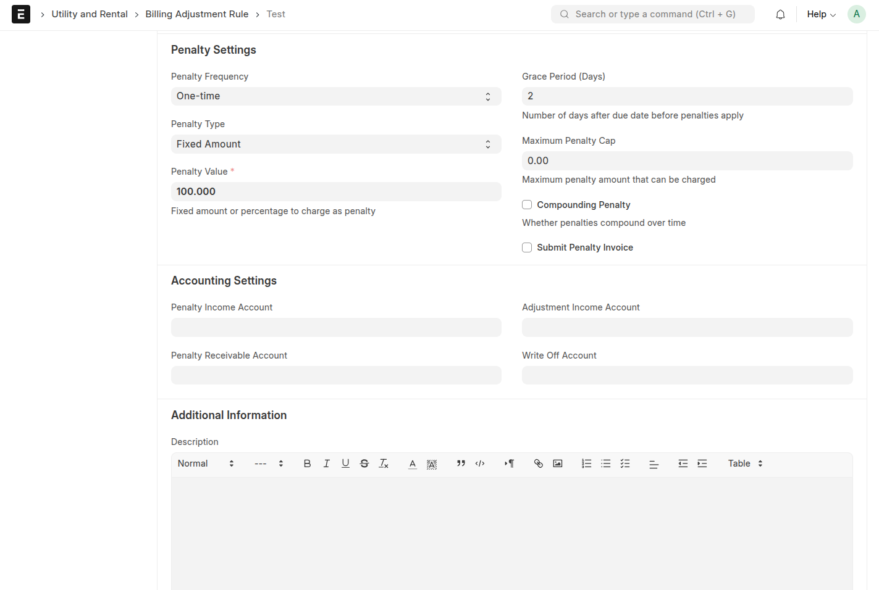The width and height of the screenshot is (879, 590).
Task: Click the Maximum Penalty Cap field
Action: click(688, 160)
